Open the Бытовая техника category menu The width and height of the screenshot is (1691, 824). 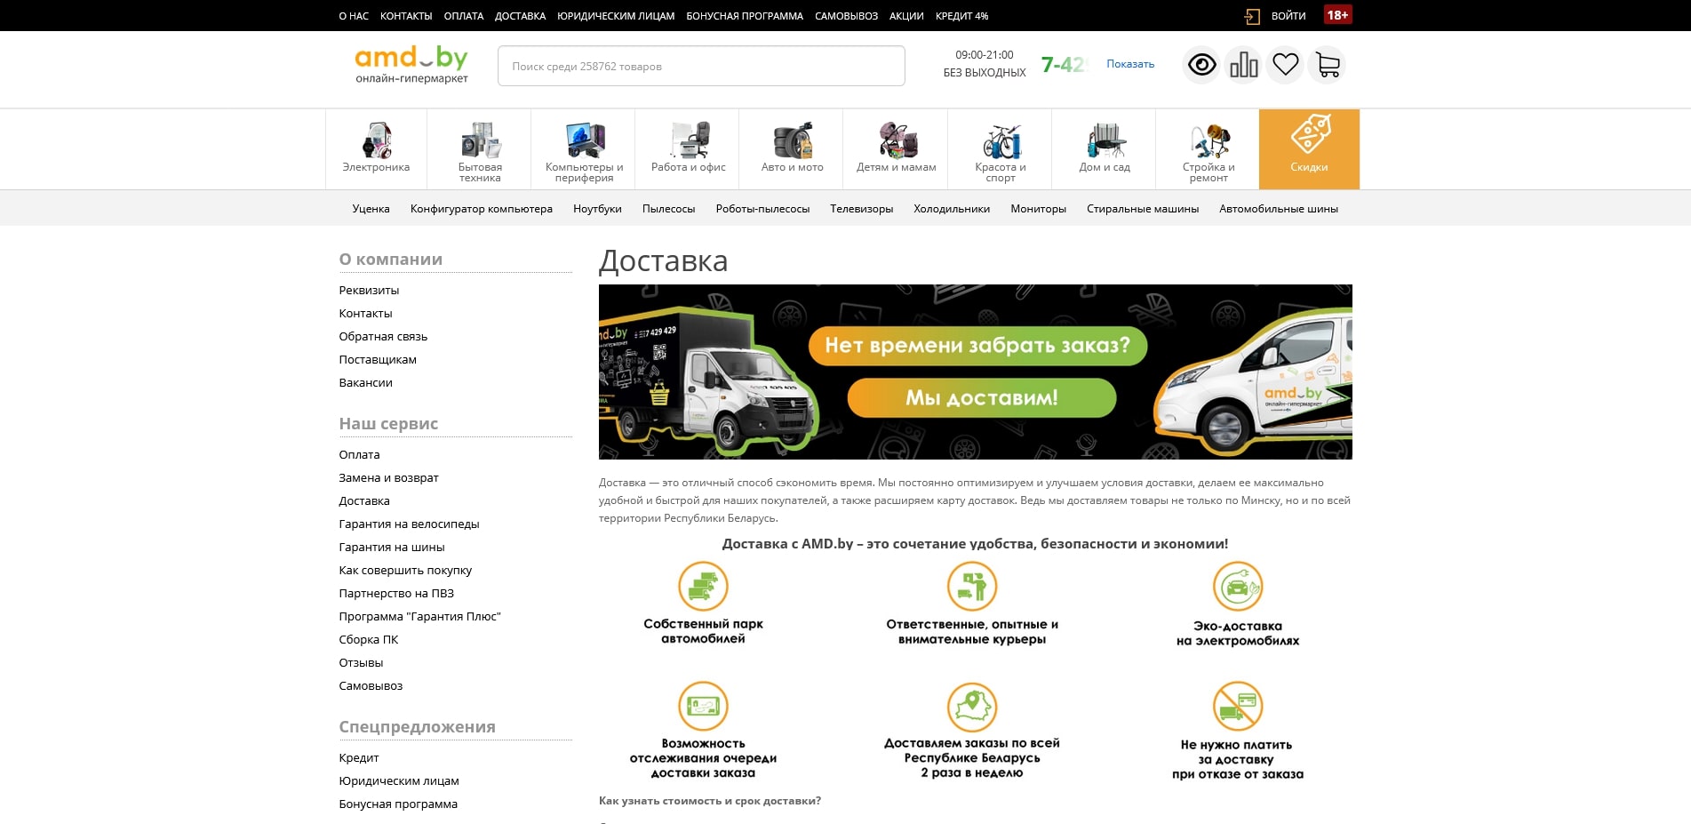pos(479,147)
